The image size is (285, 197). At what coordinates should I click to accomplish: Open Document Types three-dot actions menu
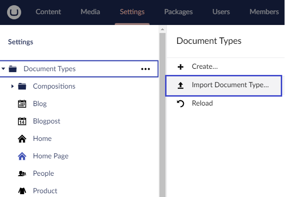[x=145, y=69]
